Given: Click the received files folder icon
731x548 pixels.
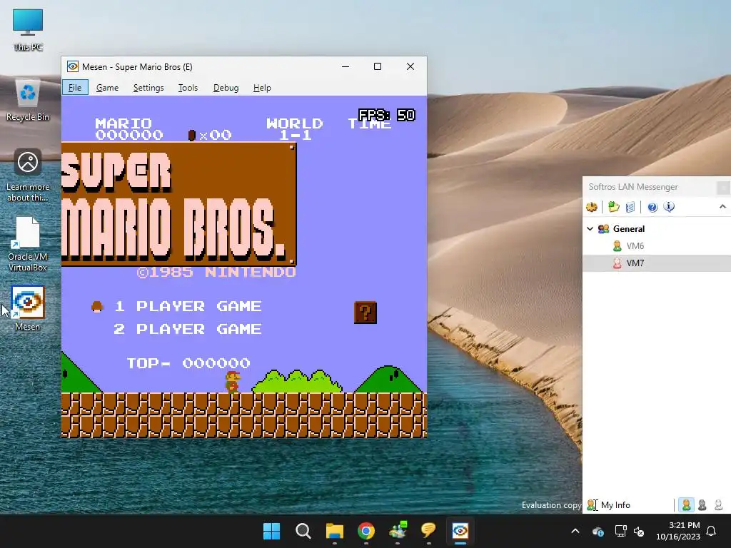Looking at the screenshot, I should [613, 207].
